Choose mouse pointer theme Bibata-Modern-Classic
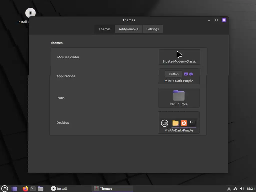The height and width of the screenshot is (192, 256). click(x=179, y=57)
